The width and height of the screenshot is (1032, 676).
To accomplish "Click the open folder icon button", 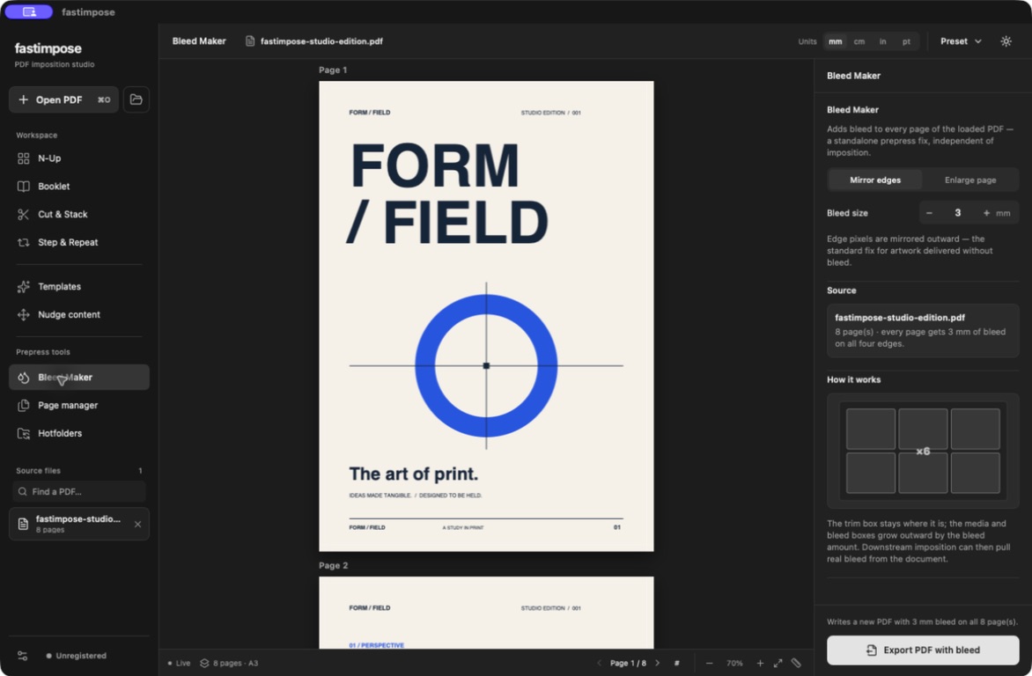I will (136, 99).
